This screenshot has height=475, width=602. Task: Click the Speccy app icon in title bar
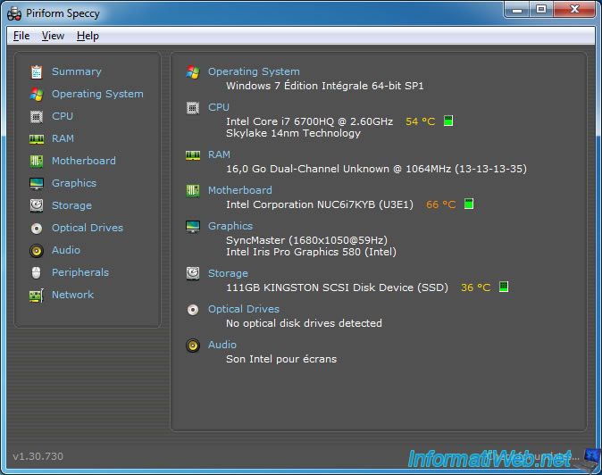(x=14, y=13)
